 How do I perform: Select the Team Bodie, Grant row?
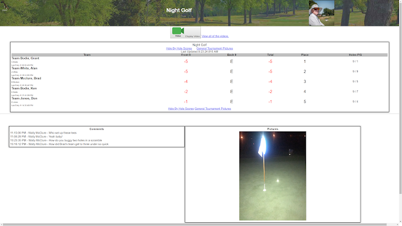point(200,62)
